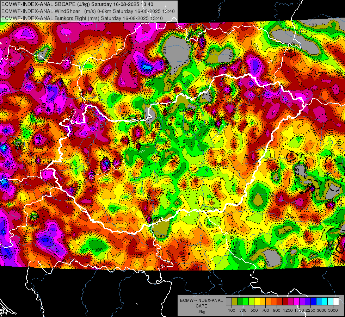Click the WindShear_ 0-6km title line
This screenshot has height=317, width=345.
tap(88, 11)
